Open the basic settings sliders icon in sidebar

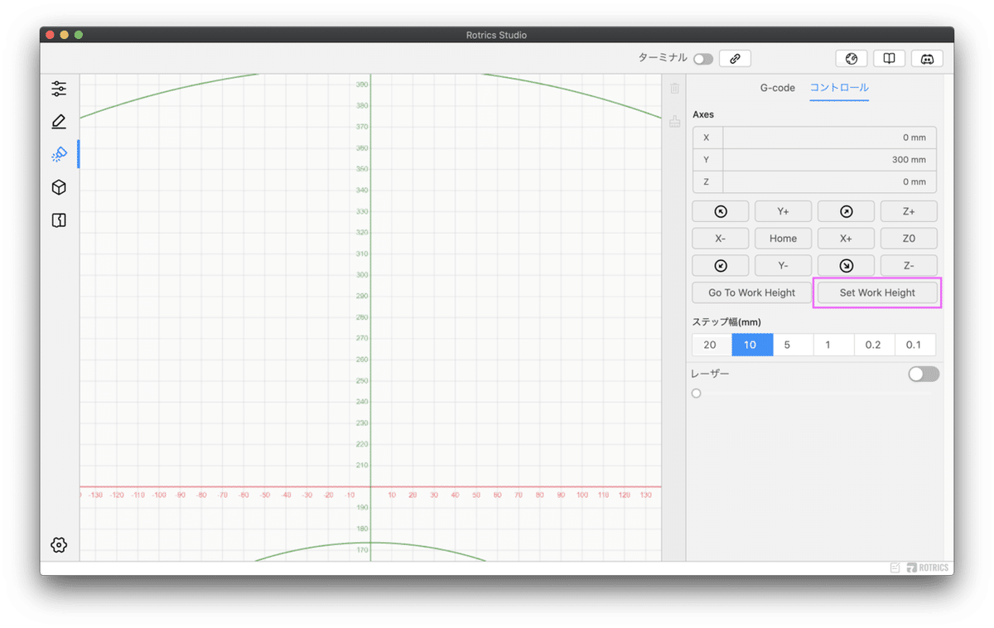pyautogui.click(x=59, y=89)
